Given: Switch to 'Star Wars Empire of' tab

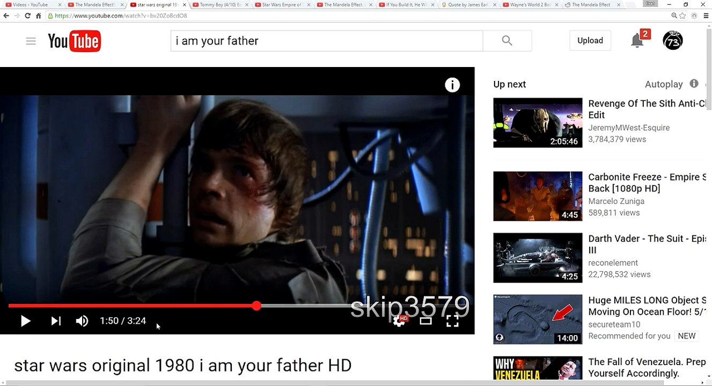Looking at the screenshot, I should tap(282, 5).
